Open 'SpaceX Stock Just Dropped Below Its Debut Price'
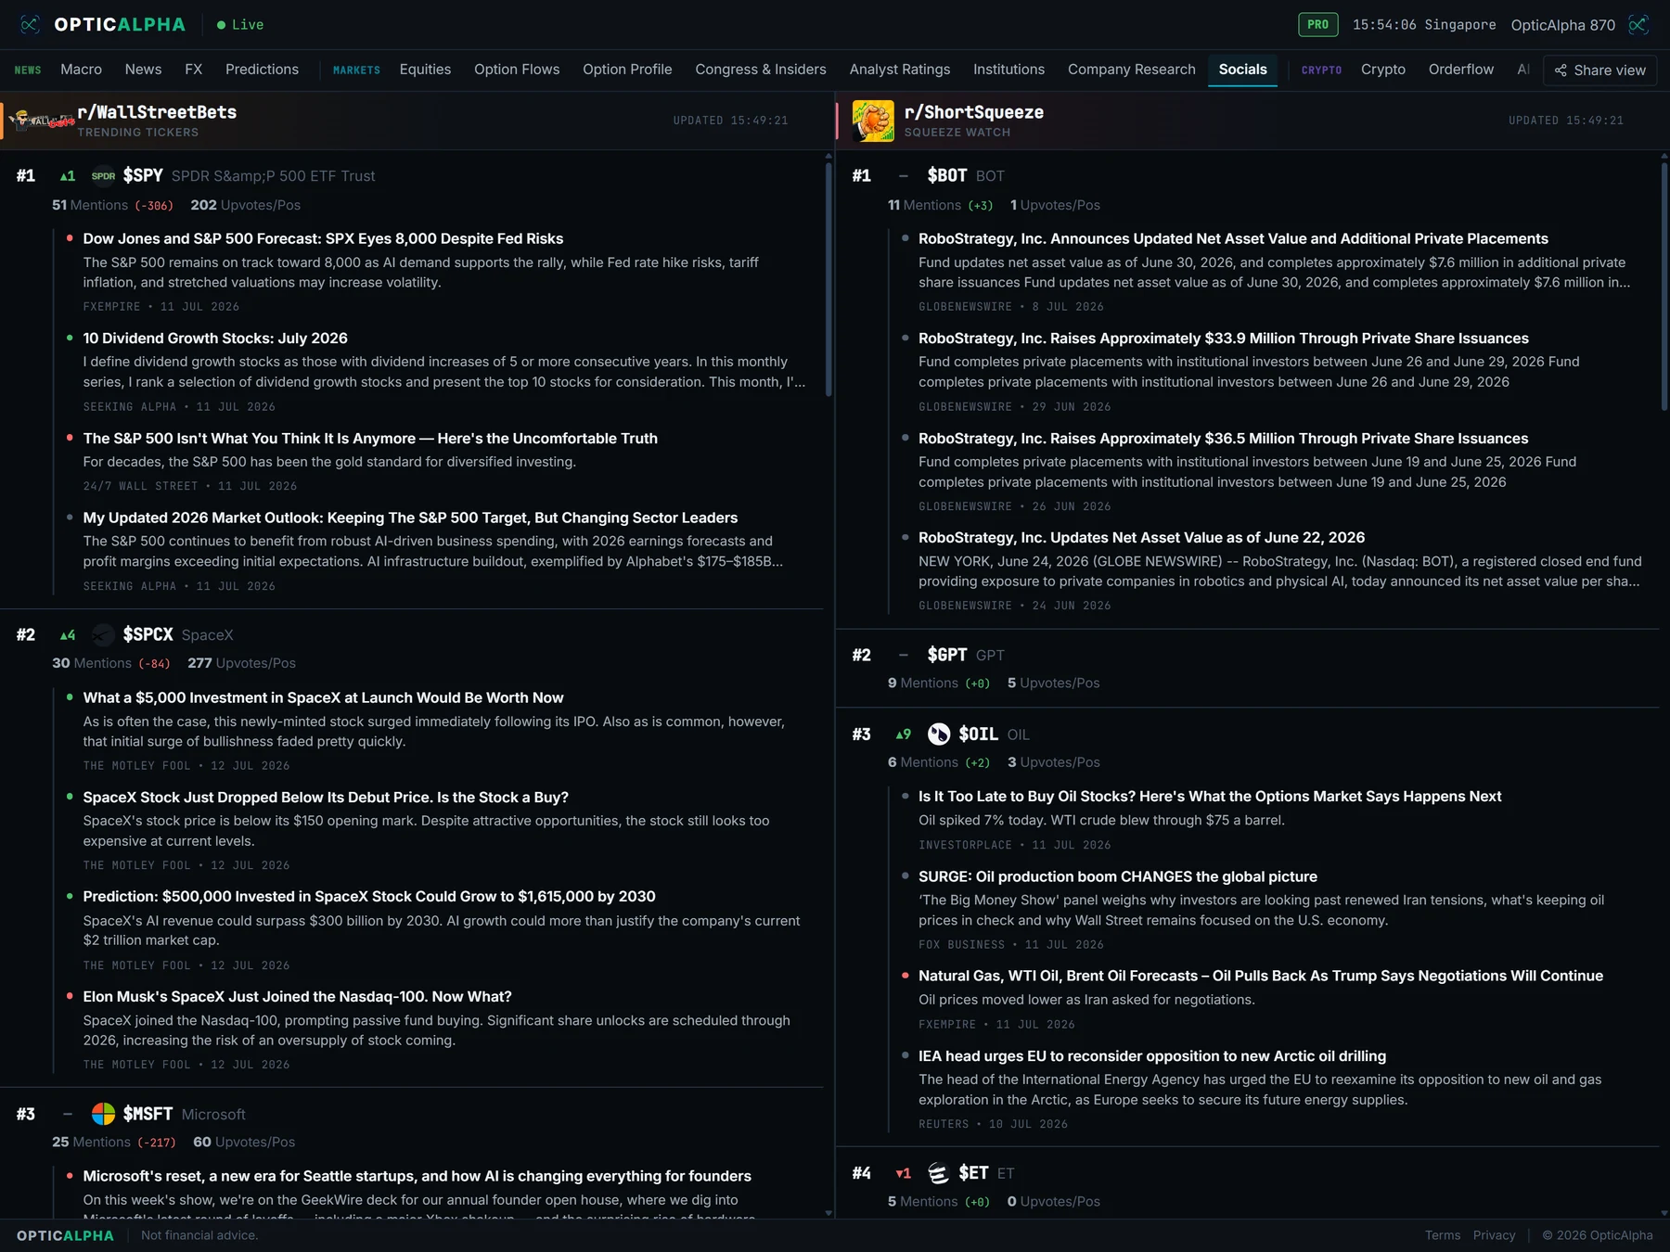This screenshot has width=1670, height=1252. coord(326,798)
